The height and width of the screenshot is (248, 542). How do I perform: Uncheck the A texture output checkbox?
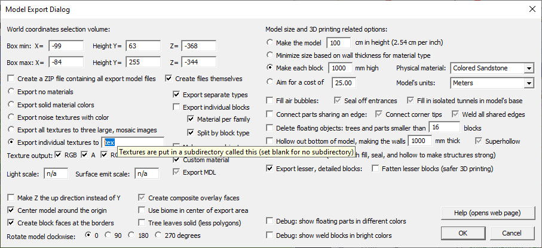point(84,155)
